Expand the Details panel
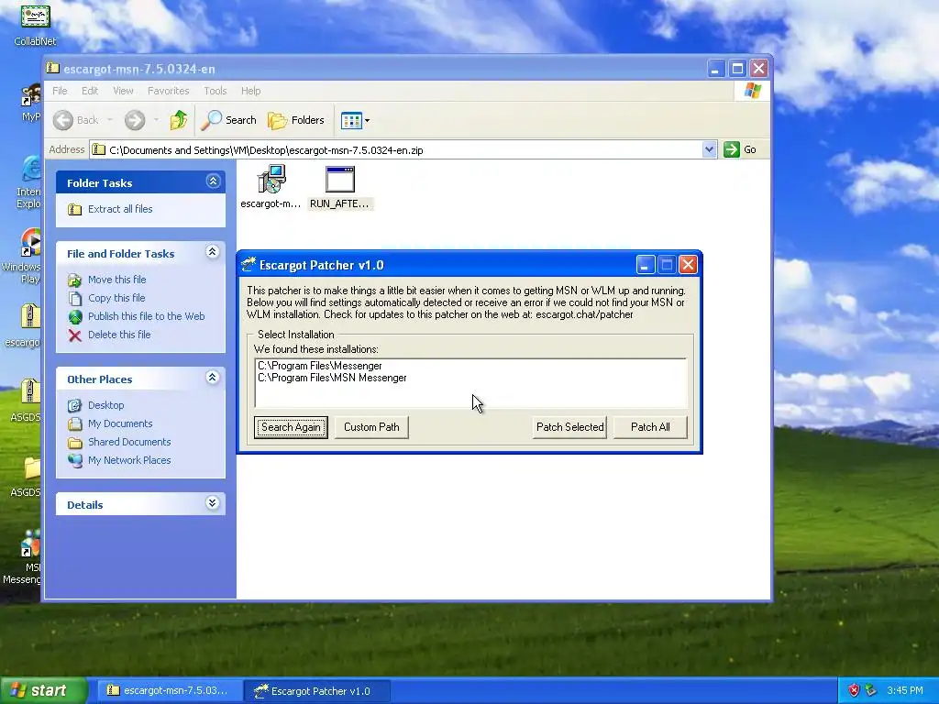Screen dimensions: 939x704 [x=213, y=503]
